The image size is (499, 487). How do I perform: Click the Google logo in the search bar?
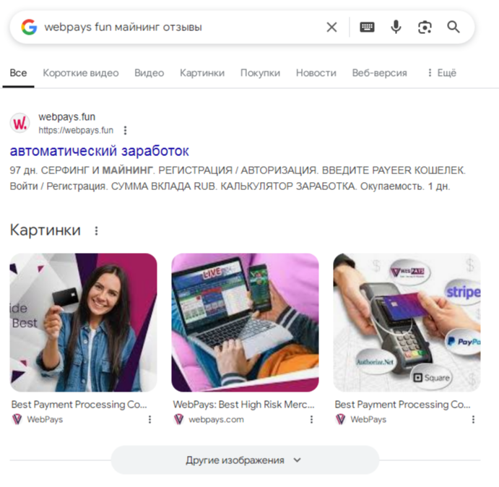point(29,27)
